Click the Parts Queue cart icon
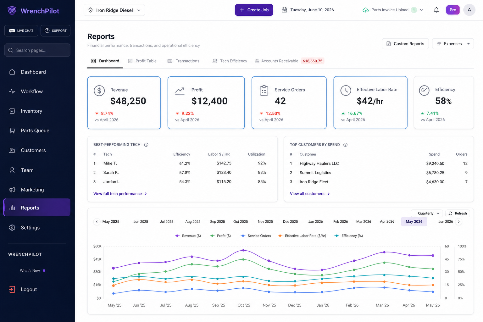This screenshot has width=483, height=322. [12, 130]
